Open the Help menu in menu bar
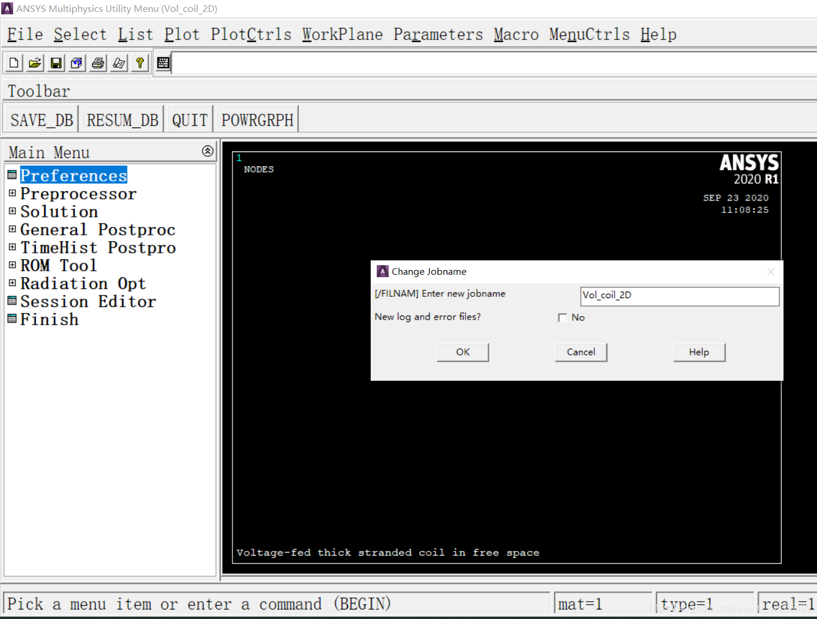Viewport: 817px width, 619px height. pyautogui.click(x=658, y=35)
